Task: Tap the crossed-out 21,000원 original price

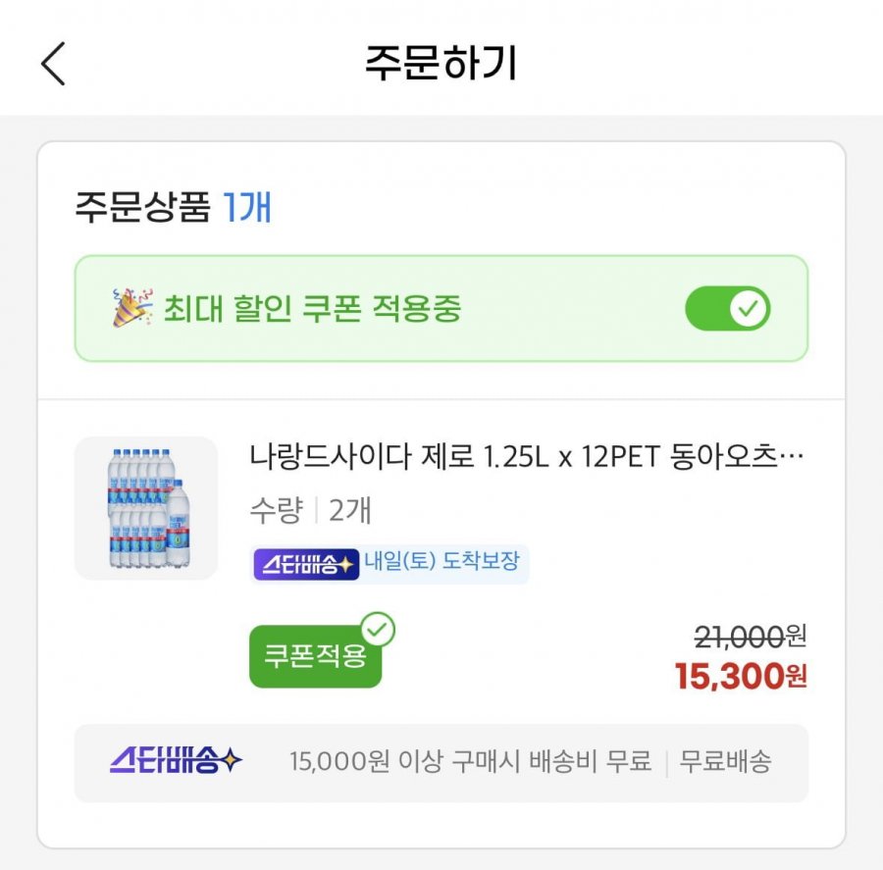Action: click(750, 638)
